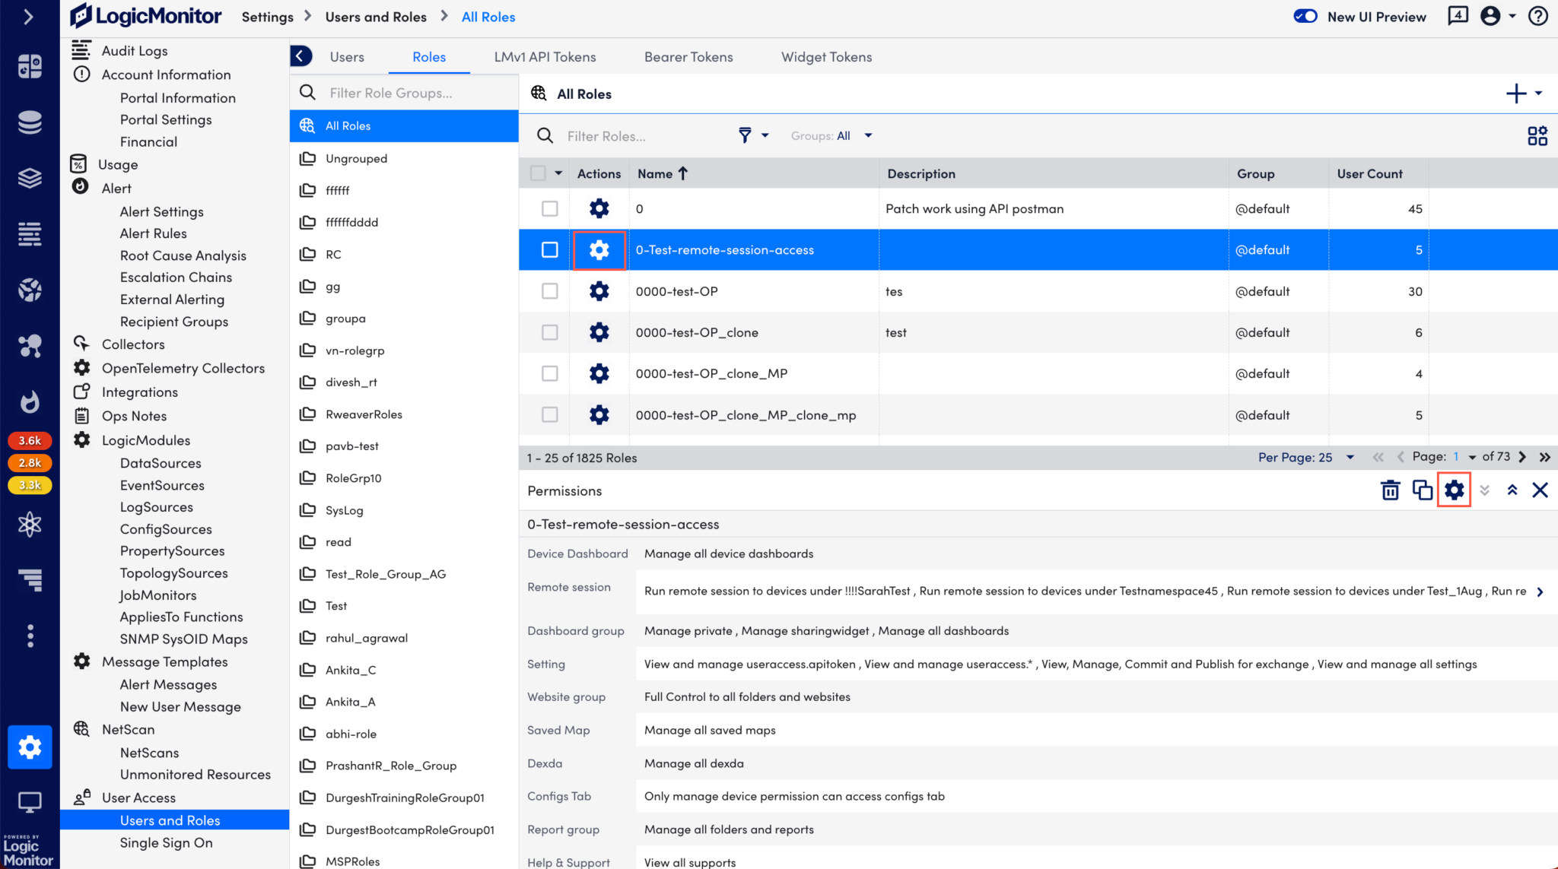
Task: Expand the Per Page: 25 dropdown
Action: click(x=1350, y=457)
